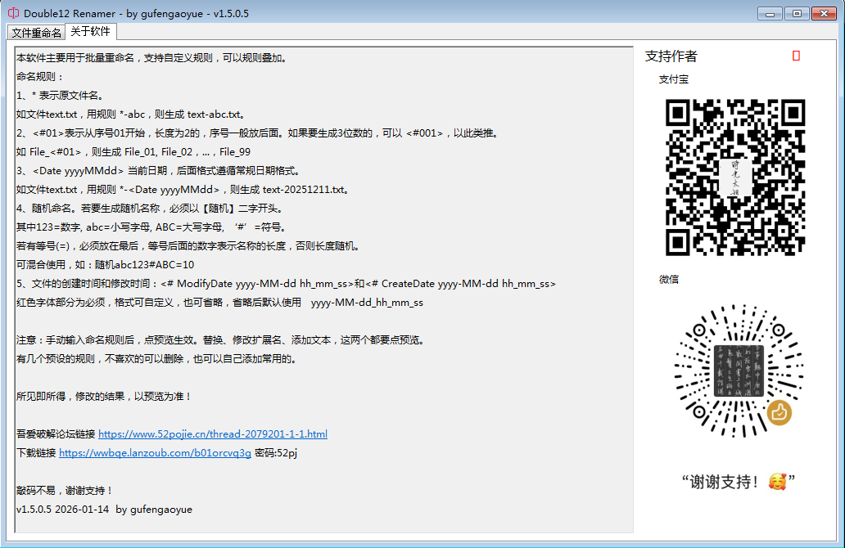Screen dimensions: 845x548
Task: Click the 支付宝 label above the QR code
Action: pyautogui.click(x=673, y=79)
